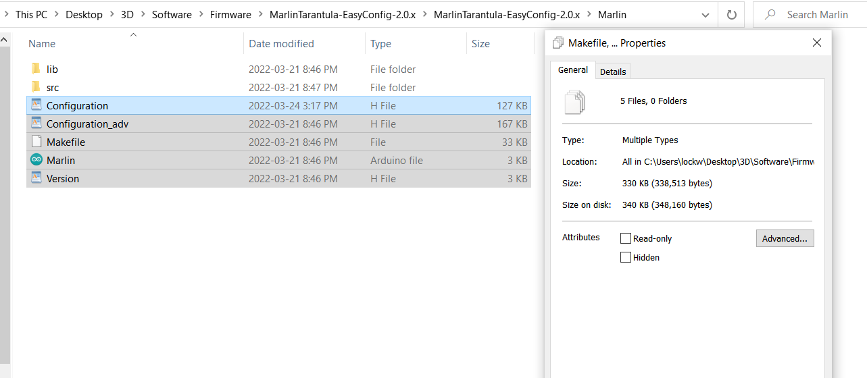Expand chevron after Software in breadcrumb

[x=201, y=14]
